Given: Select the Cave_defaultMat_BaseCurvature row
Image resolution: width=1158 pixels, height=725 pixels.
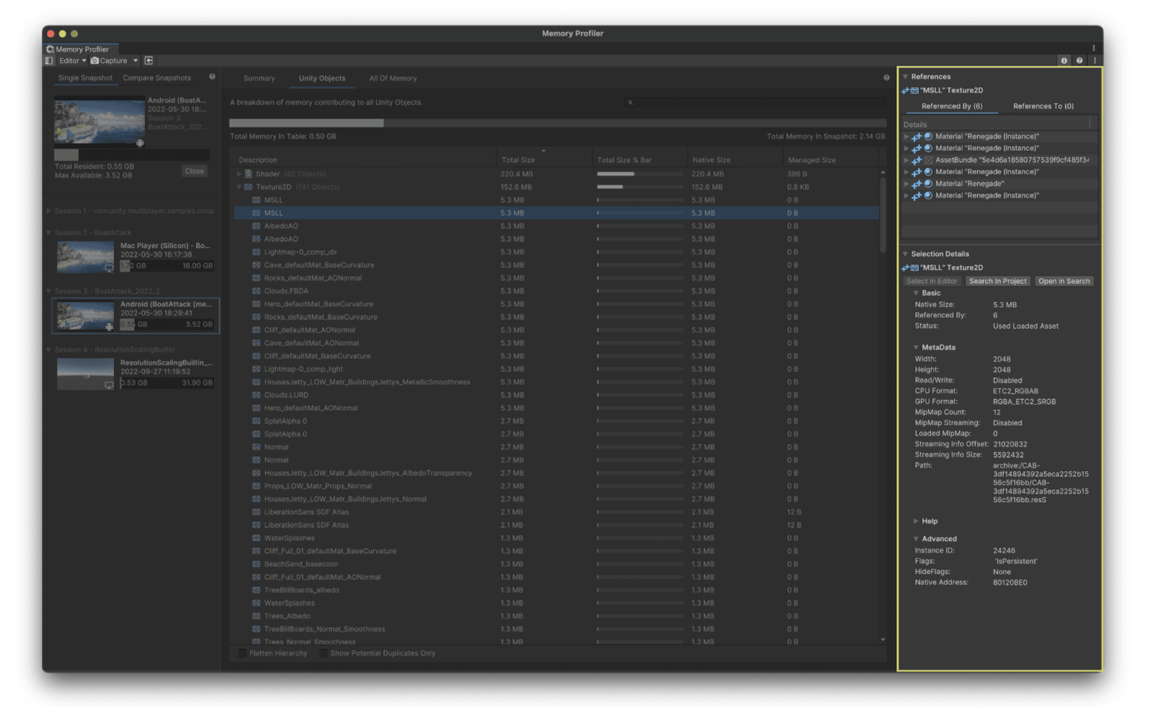Looking at the screenshot, I should tap(556, 265).
